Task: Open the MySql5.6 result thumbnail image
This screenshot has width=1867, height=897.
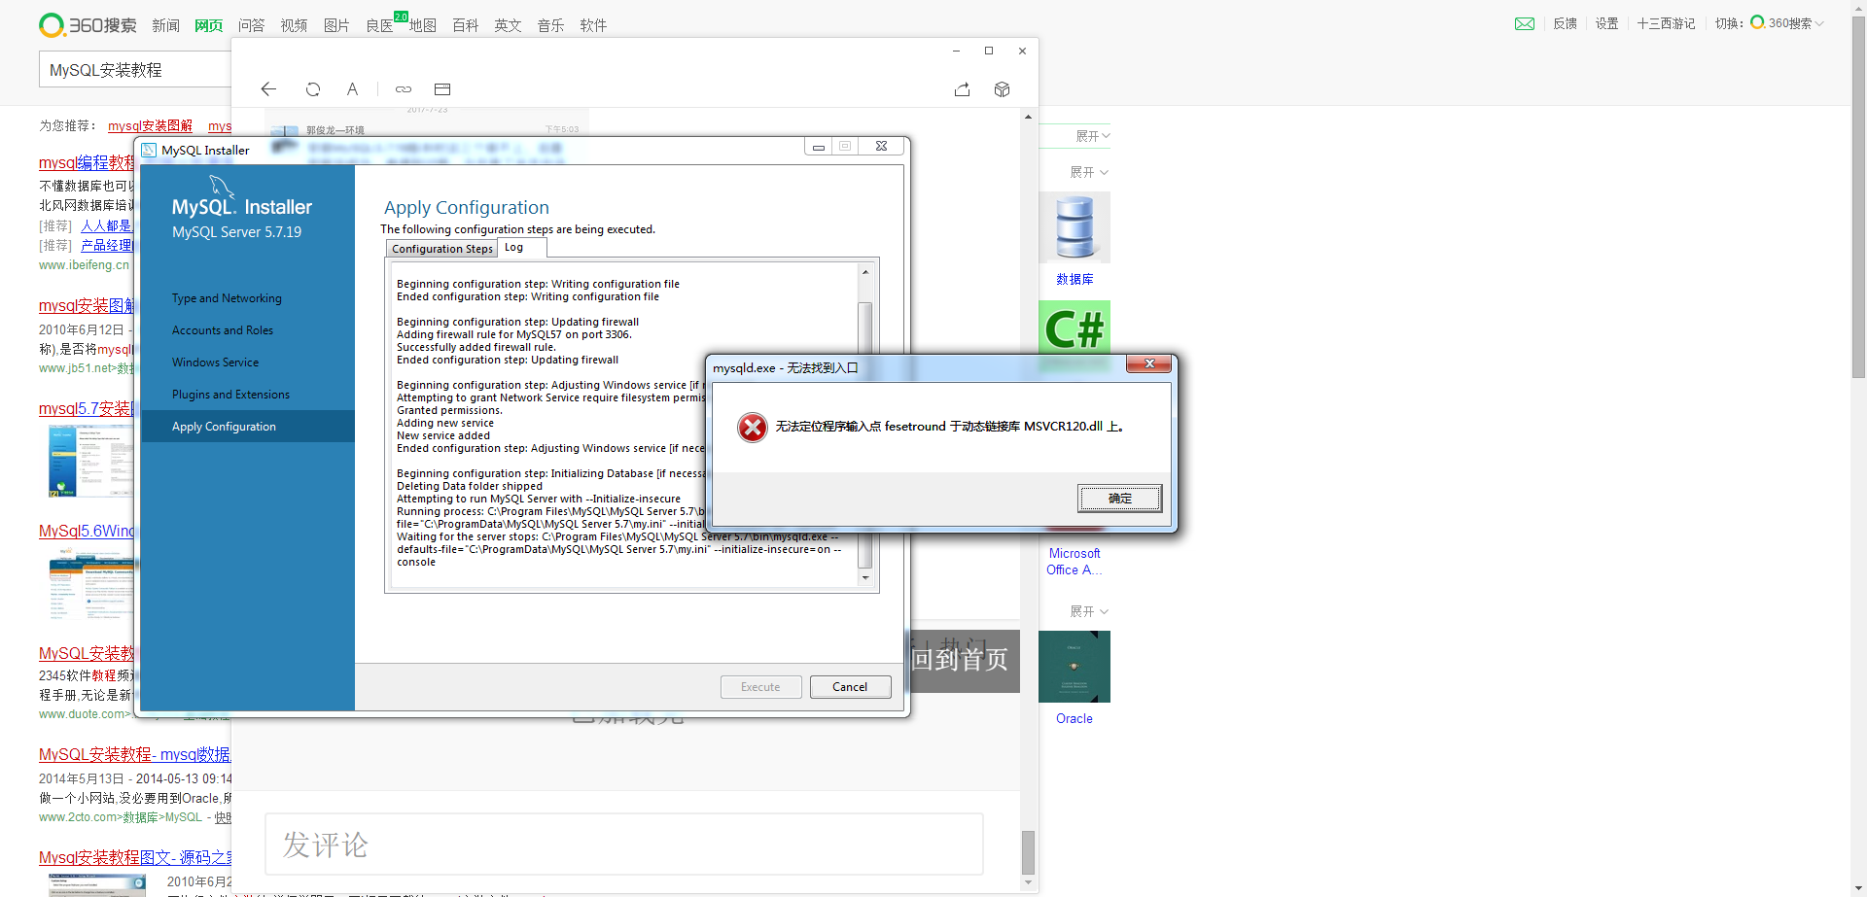Action: tap(91, 583)
